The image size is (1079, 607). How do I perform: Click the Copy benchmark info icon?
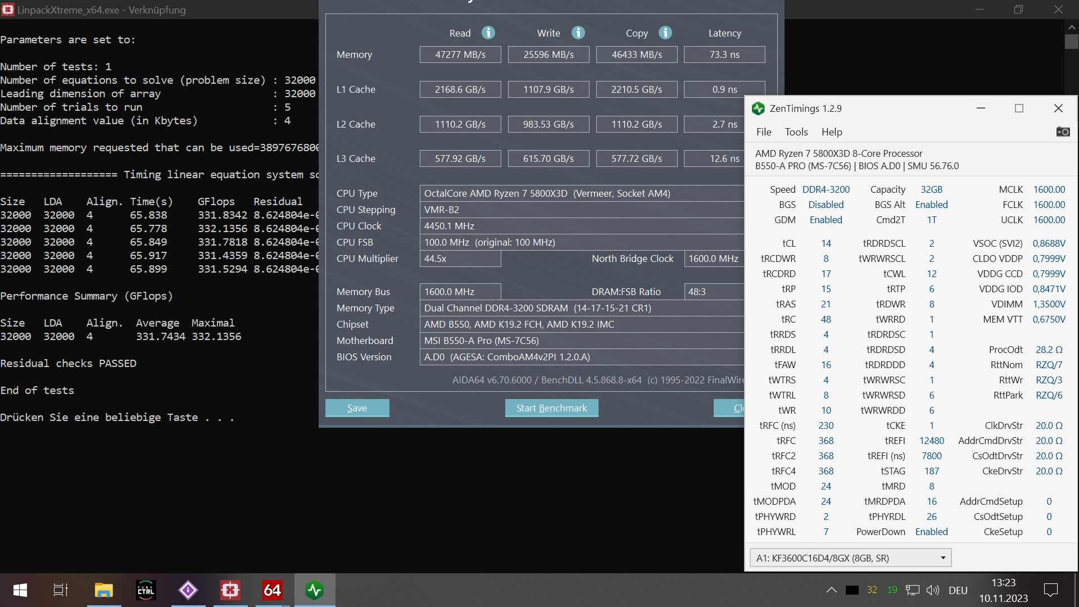point(665,33)
